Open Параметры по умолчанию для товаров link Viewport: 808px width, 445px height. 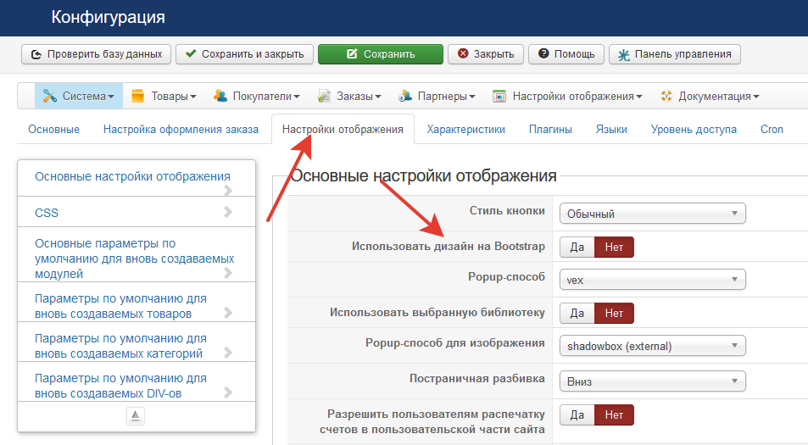(120, 306)
